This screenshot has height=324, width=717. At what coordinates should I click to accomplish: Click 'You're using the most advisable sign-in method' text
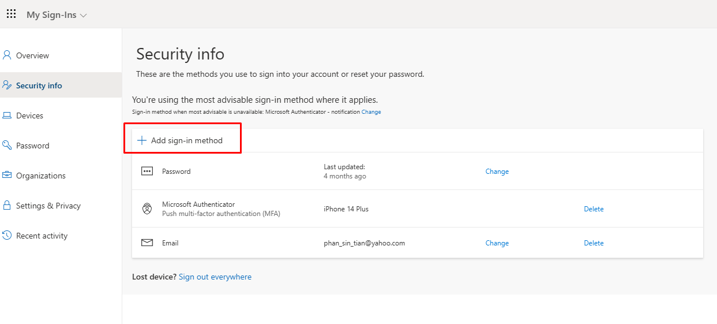(x=255, y=100)
